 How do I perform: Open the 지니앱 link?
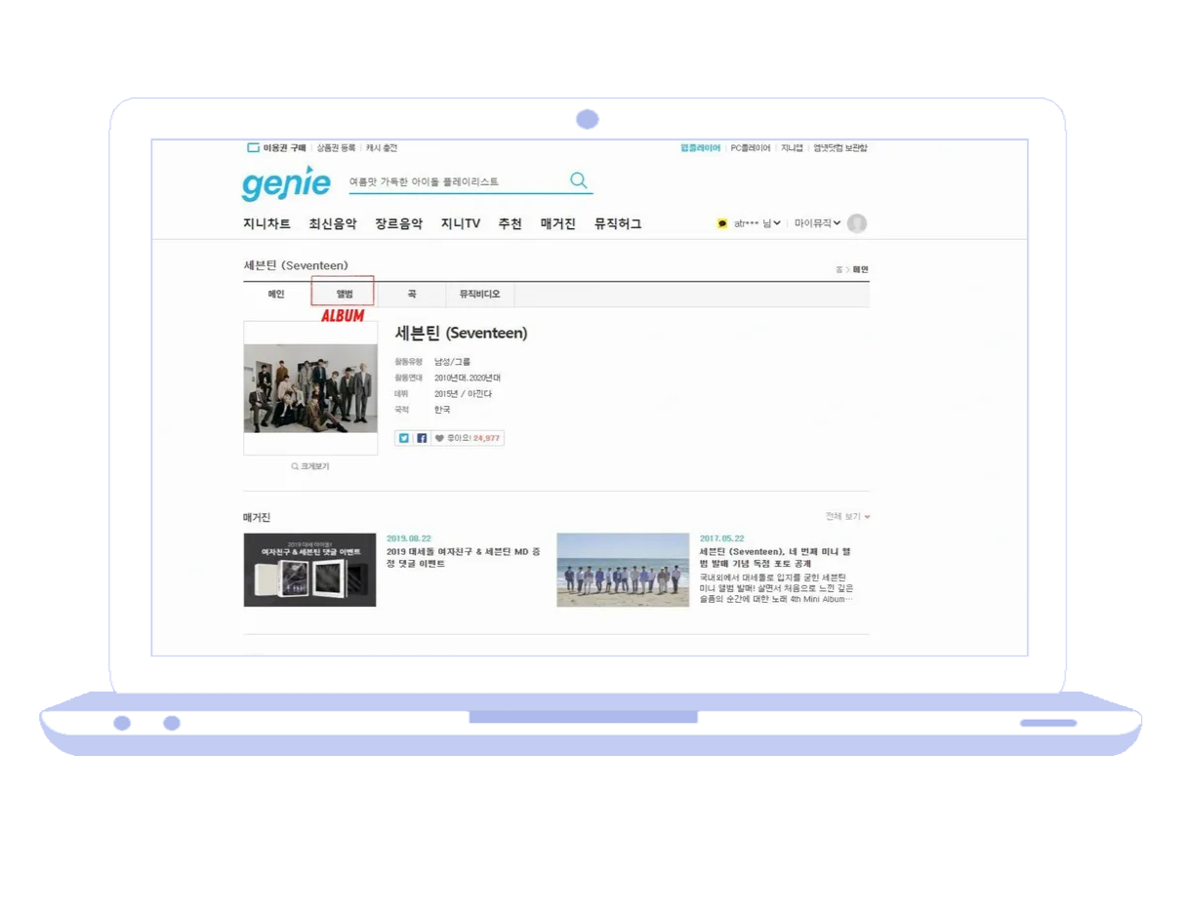(792, 148)
